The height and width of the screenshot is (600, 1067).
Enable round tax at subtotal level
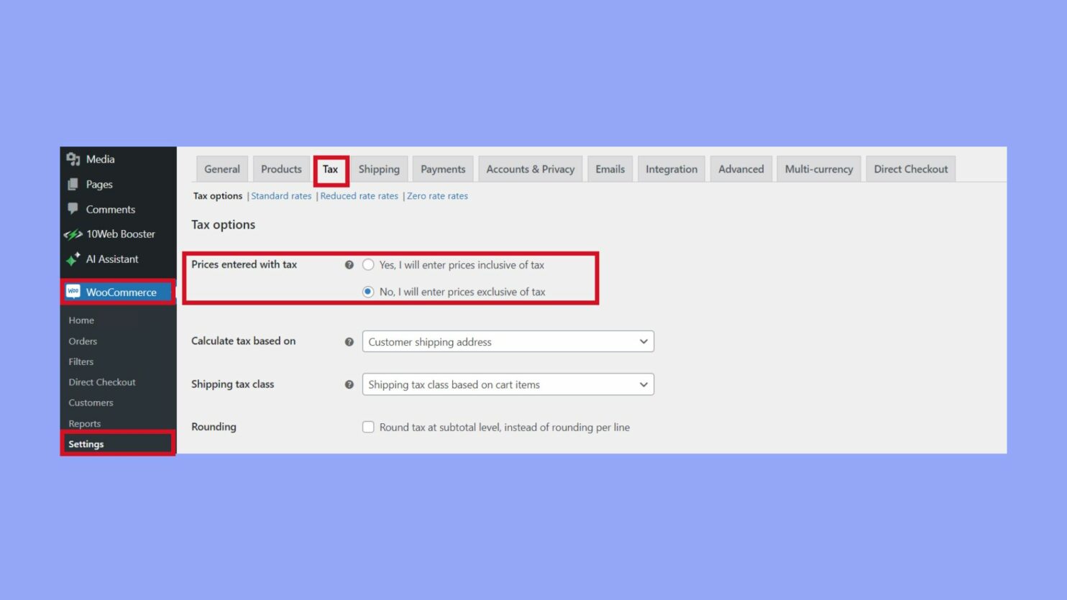tap(368, 426)
